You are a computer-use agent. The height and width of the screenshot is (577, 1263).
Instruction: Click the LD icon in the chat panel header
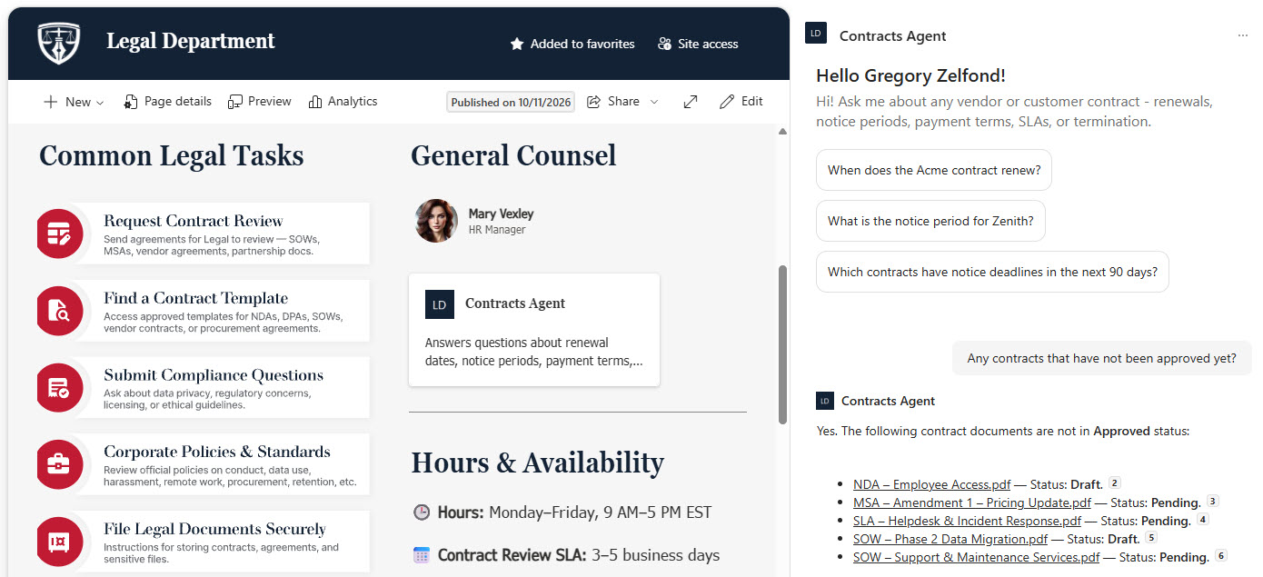[815, 34]
